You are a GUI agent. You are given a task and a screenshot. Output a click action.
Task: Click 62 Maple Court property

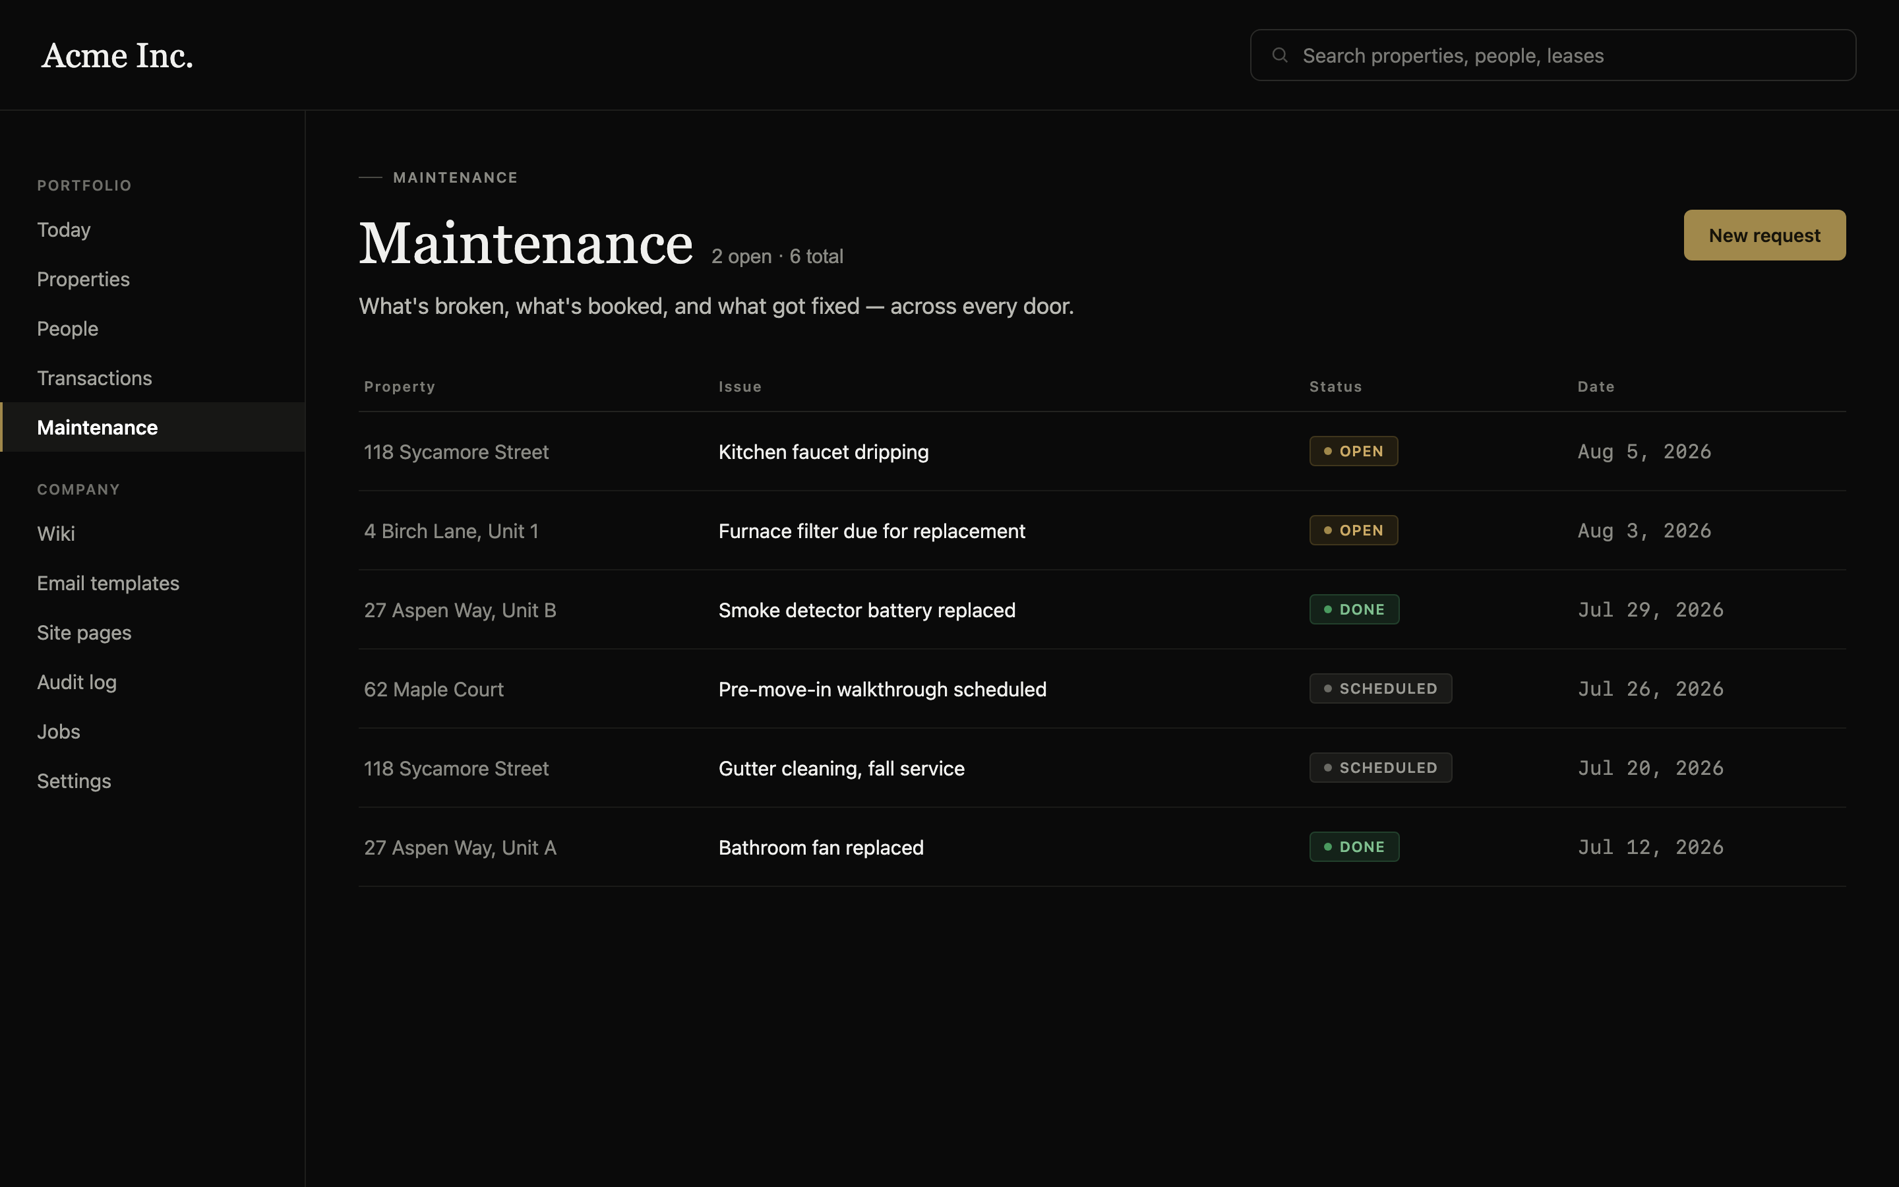(x=434, y=689)
